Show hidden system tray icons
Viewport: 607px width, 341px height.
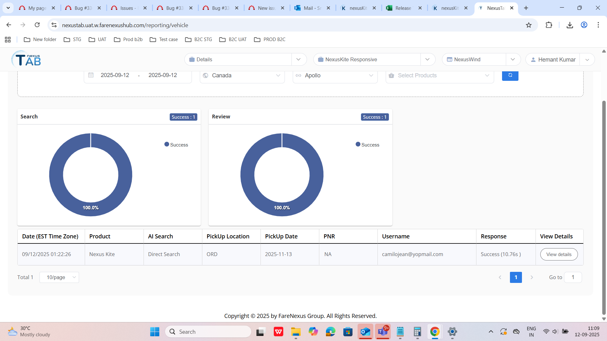point(491,332)
